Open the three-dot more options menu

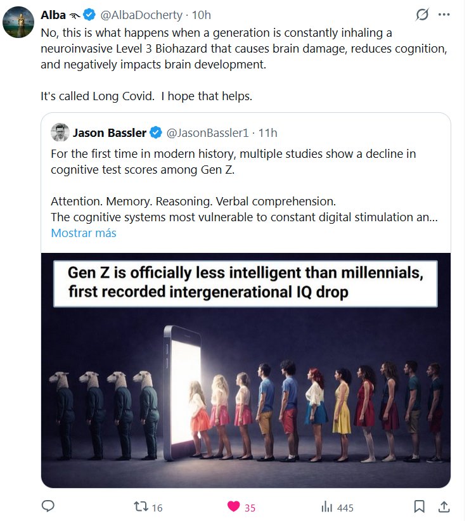click(444, 15)
